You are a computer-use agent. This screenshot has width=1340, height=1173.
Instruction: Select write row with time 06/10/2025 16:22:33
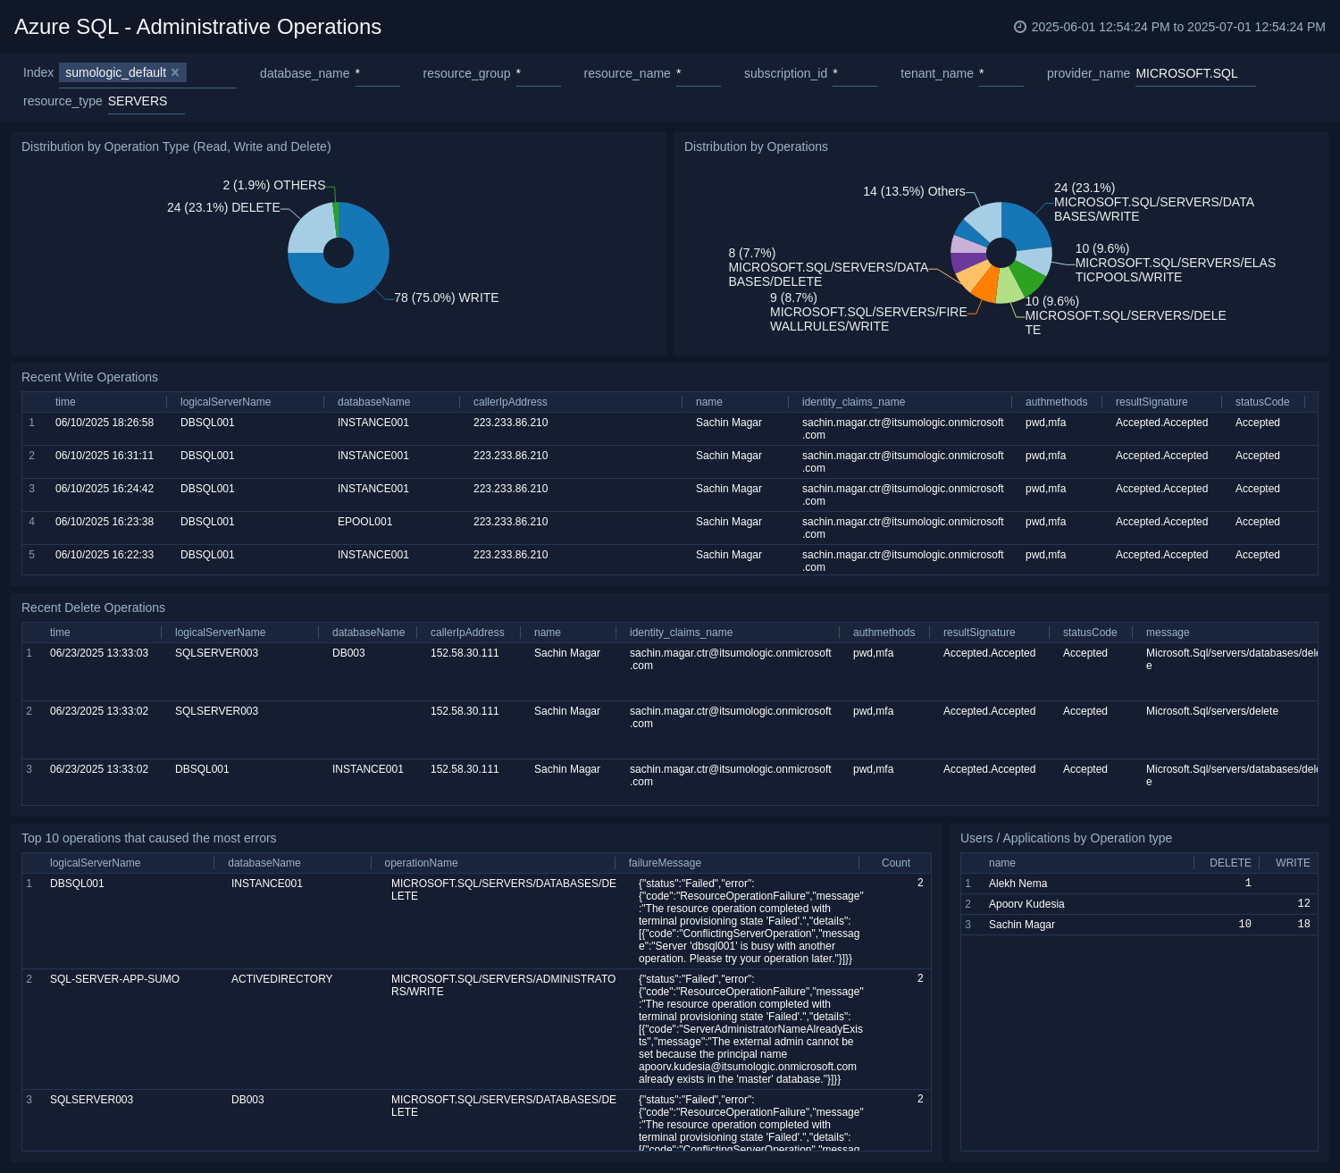(x=670, y=560)
